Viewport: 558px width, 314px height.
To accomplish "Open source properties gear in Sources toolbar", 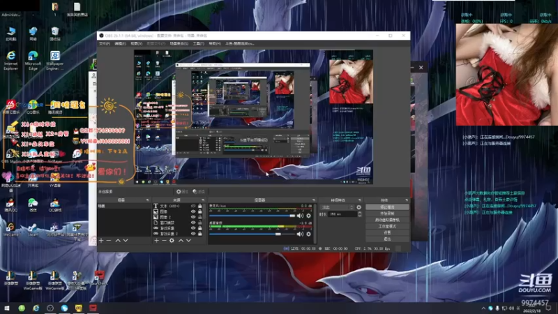I will (x=172, y=241).
